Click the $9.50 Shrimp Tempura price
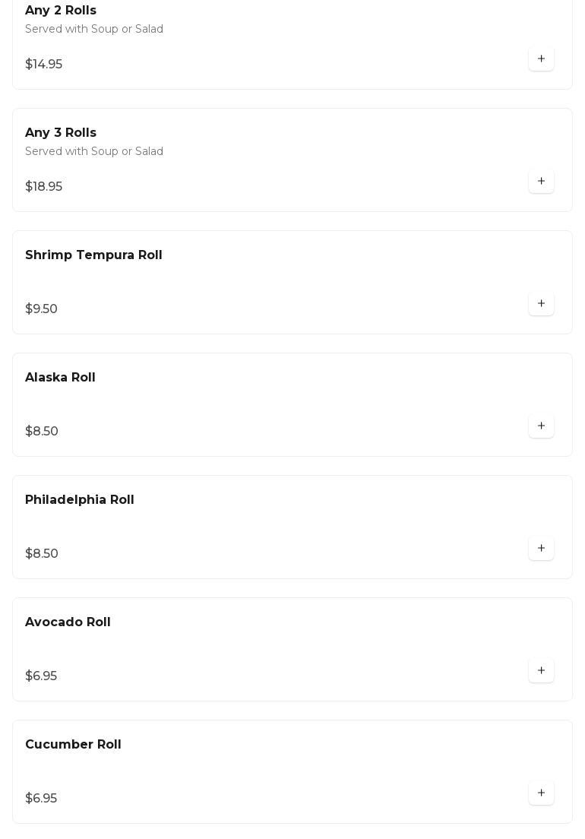This screenshot has width=585, height=839. (x=41, y=309)
